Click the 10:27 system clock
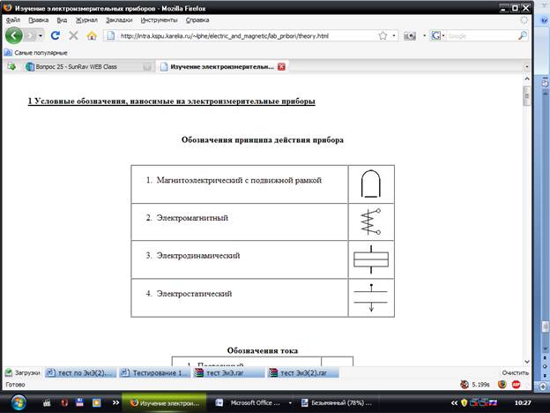Viewport: 550px width, 413px height. [x=523, y=402]
